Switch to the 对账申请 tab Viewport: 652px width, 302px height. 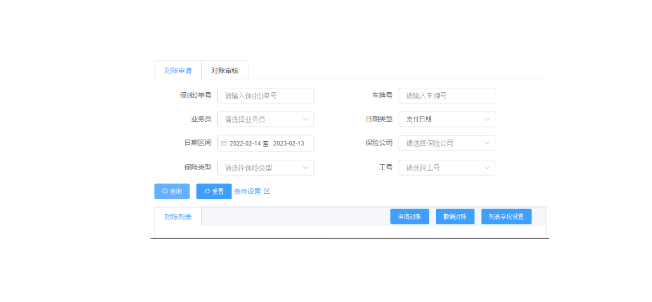tap(178, 71)
